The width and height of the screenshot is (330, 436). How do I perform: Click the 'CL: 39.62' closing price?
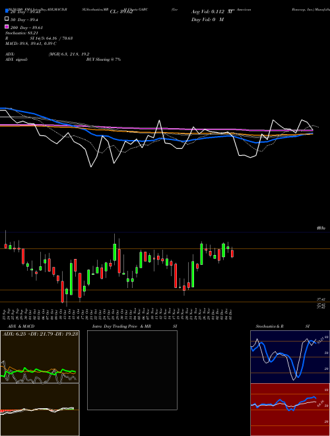121,12
